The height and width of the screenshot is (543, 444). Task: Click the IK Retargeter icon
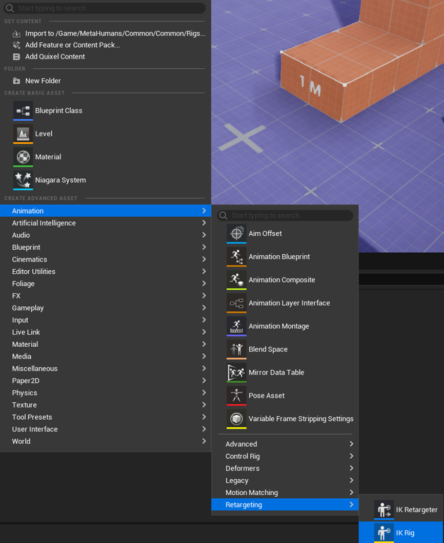(384, 510)
